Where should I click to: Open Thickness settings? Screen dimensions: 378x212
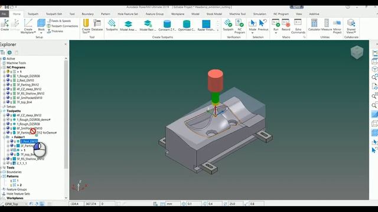point(55,31)
